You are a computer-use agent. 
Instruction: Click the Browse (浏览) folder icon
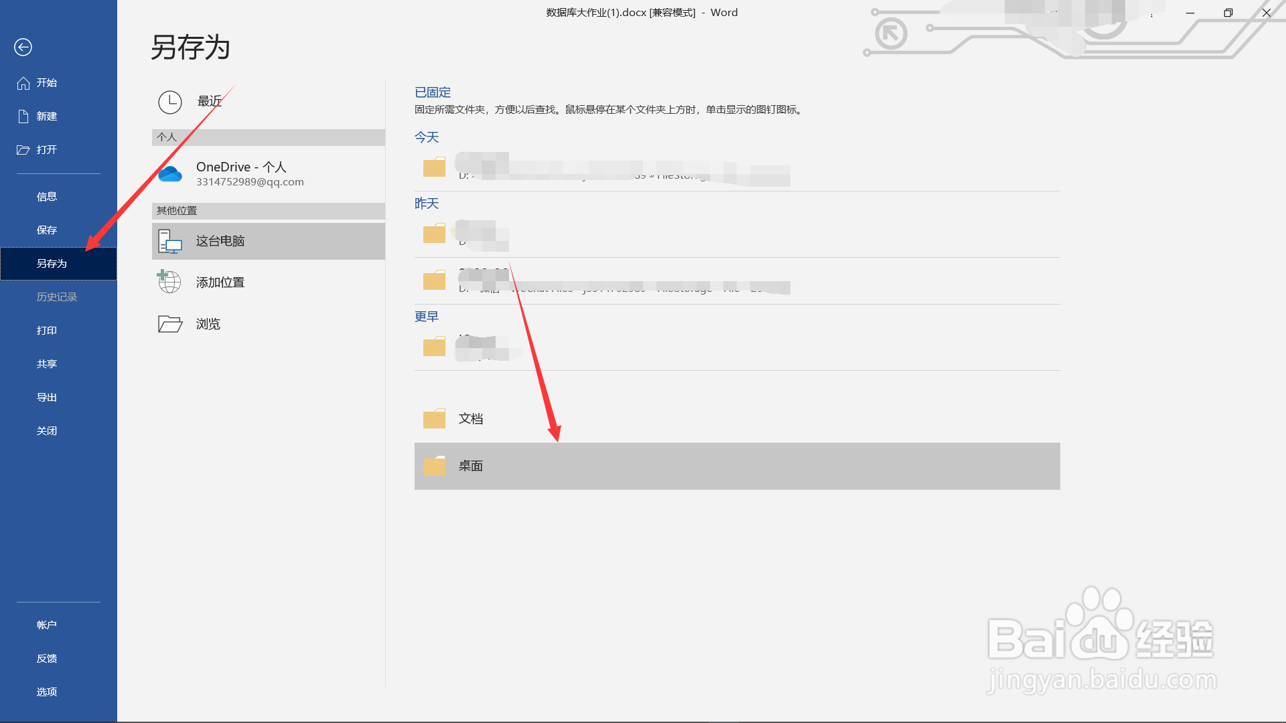[x=170, y=324]
